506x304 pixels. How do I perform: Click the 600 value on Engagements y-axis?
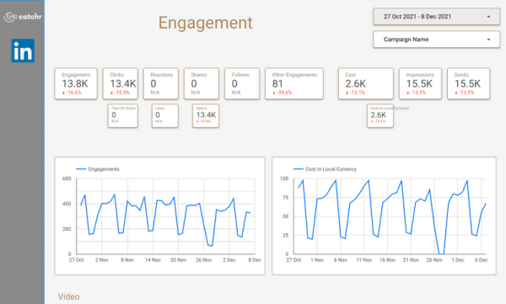click(x=67, y=179)
